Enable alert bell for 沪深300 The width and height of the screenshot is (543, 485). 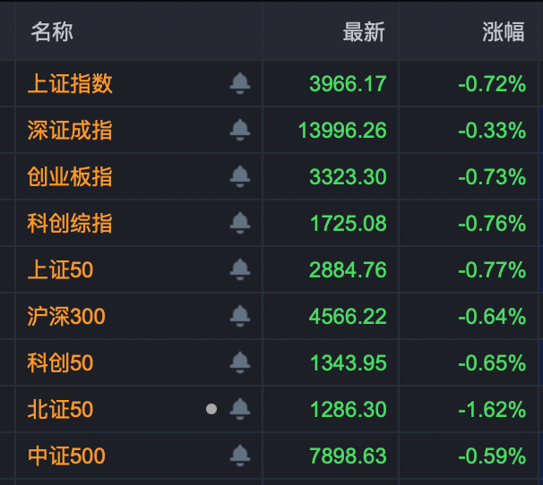tap(239, 317)
